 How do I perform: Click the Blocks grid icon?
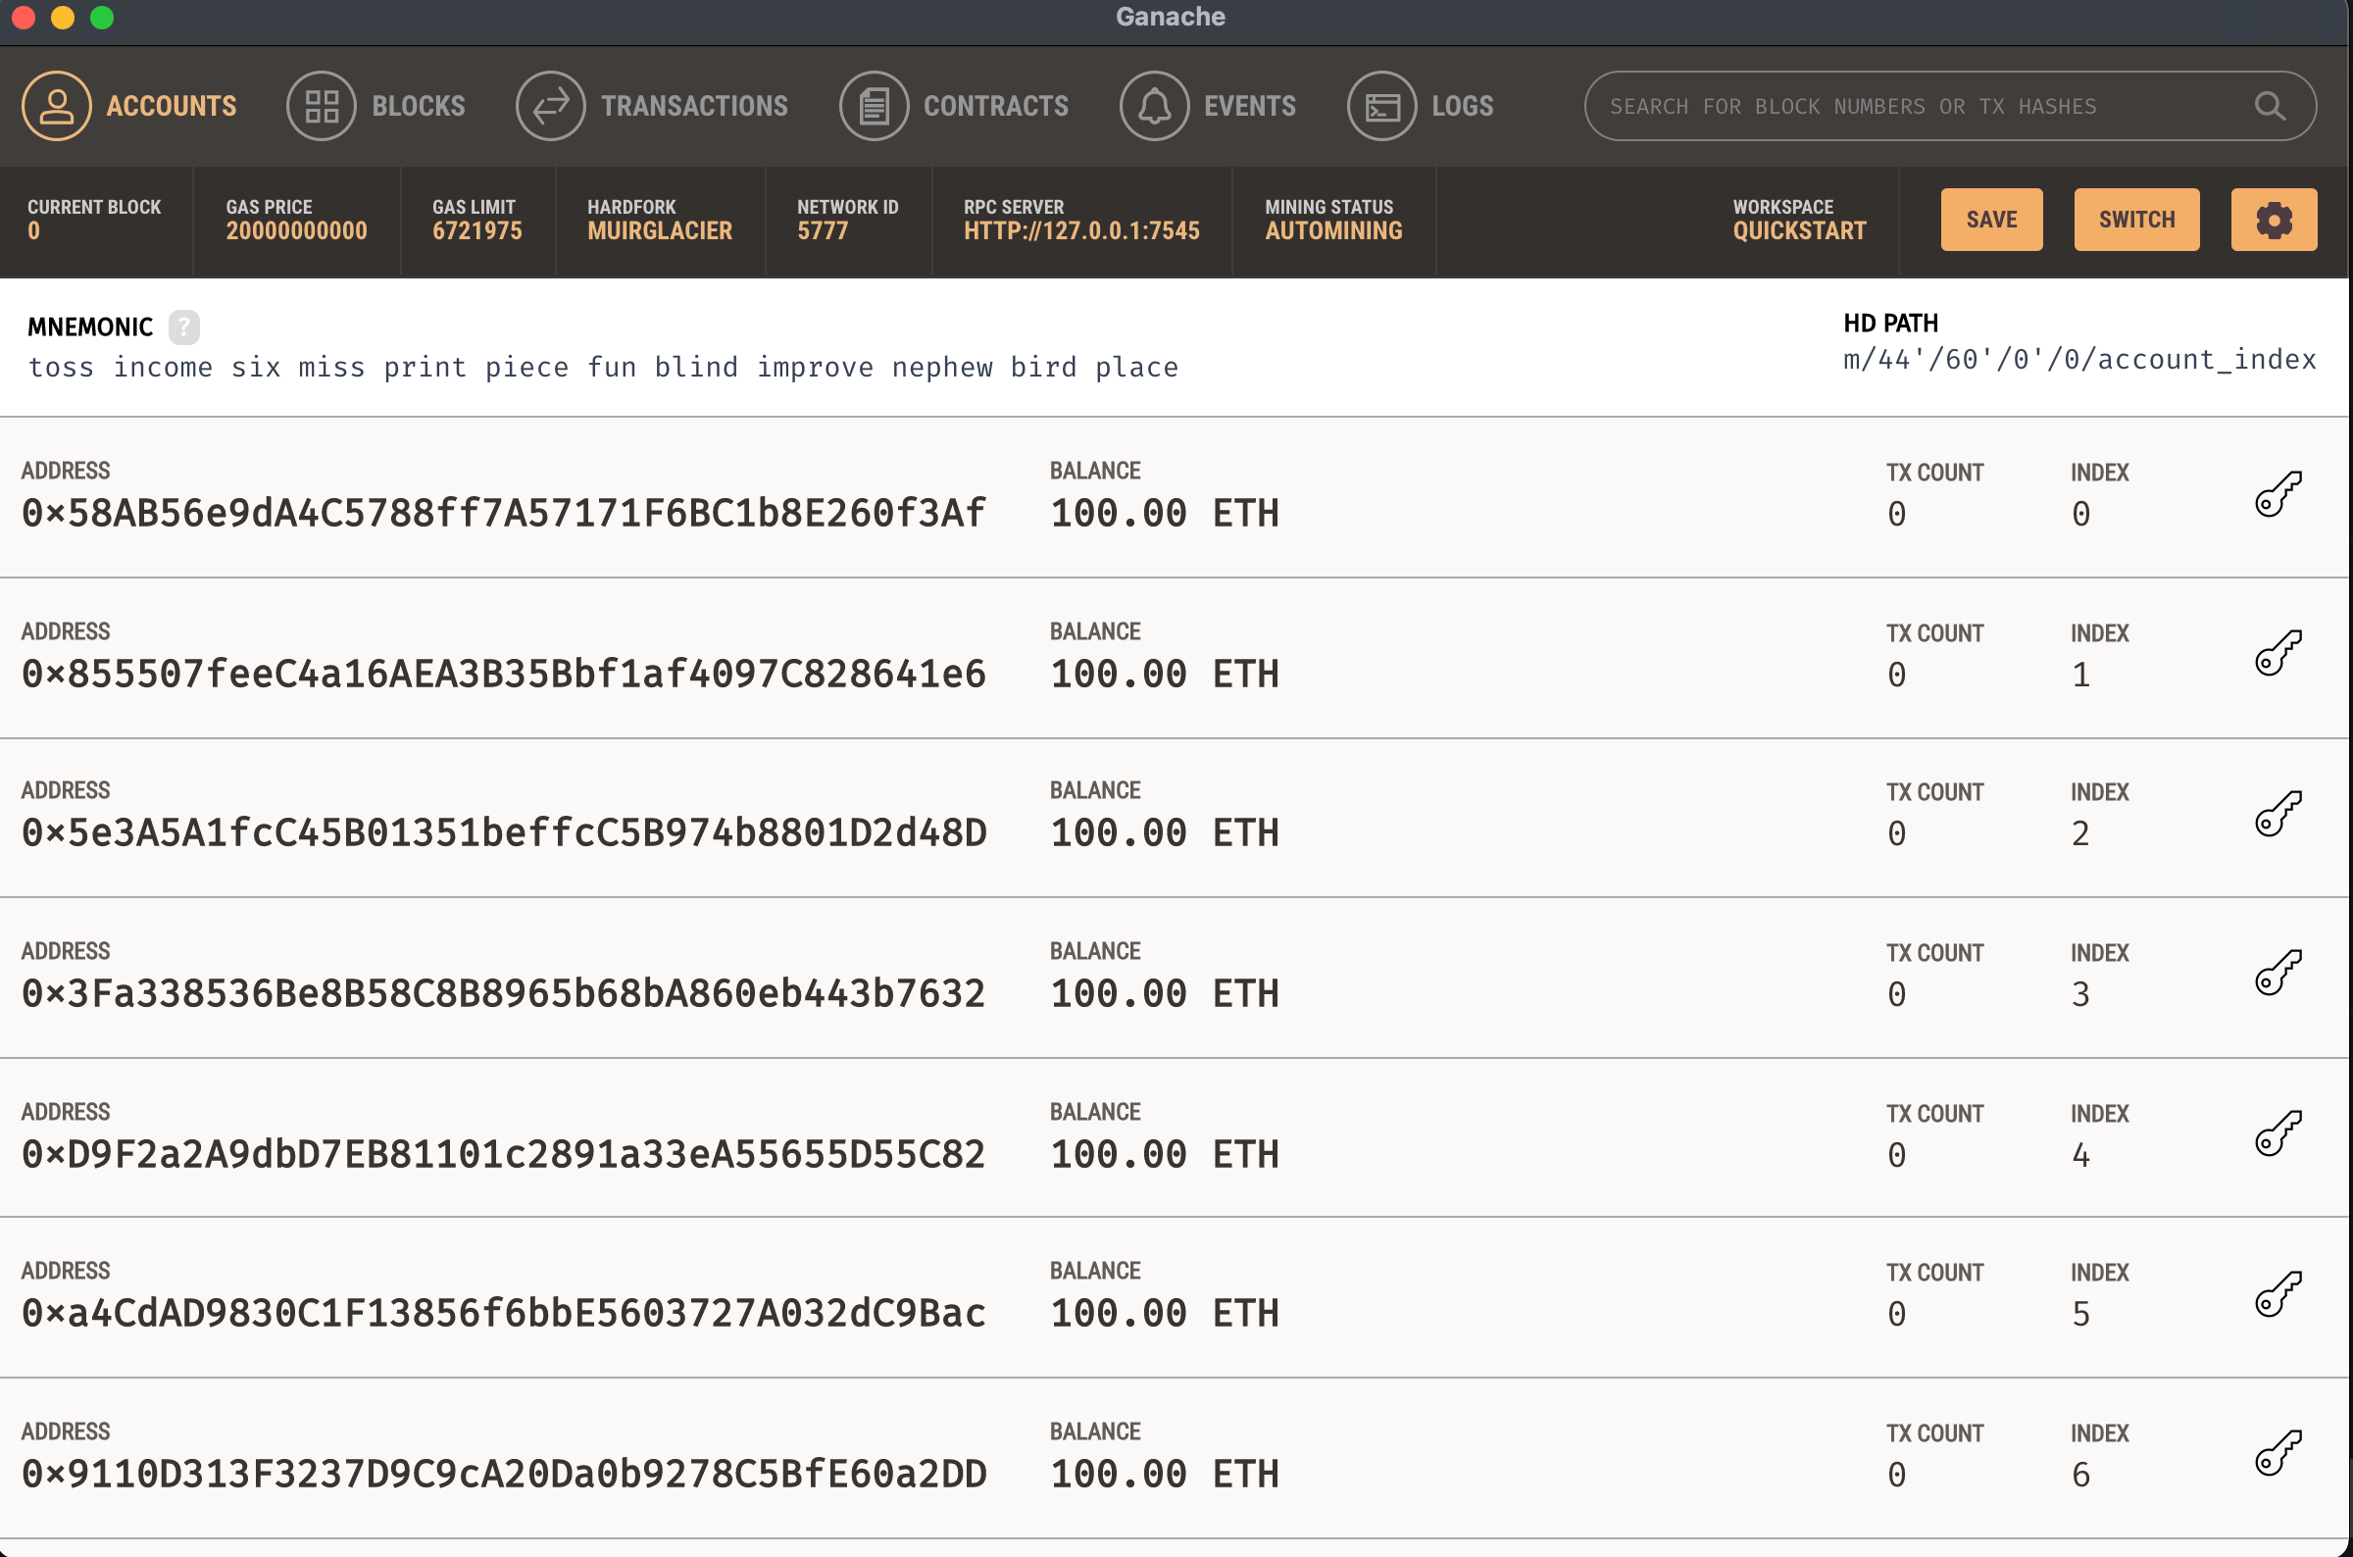tap(322, 106)
